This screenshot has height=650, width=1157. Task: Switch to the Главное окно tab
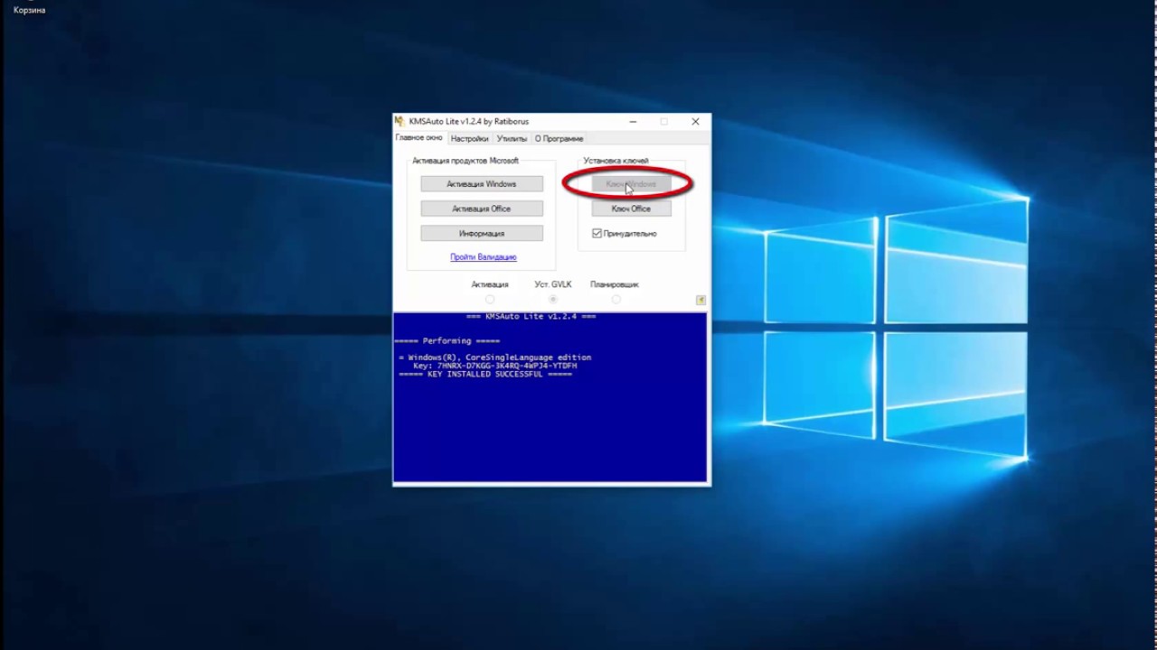(x=419, y=138)
